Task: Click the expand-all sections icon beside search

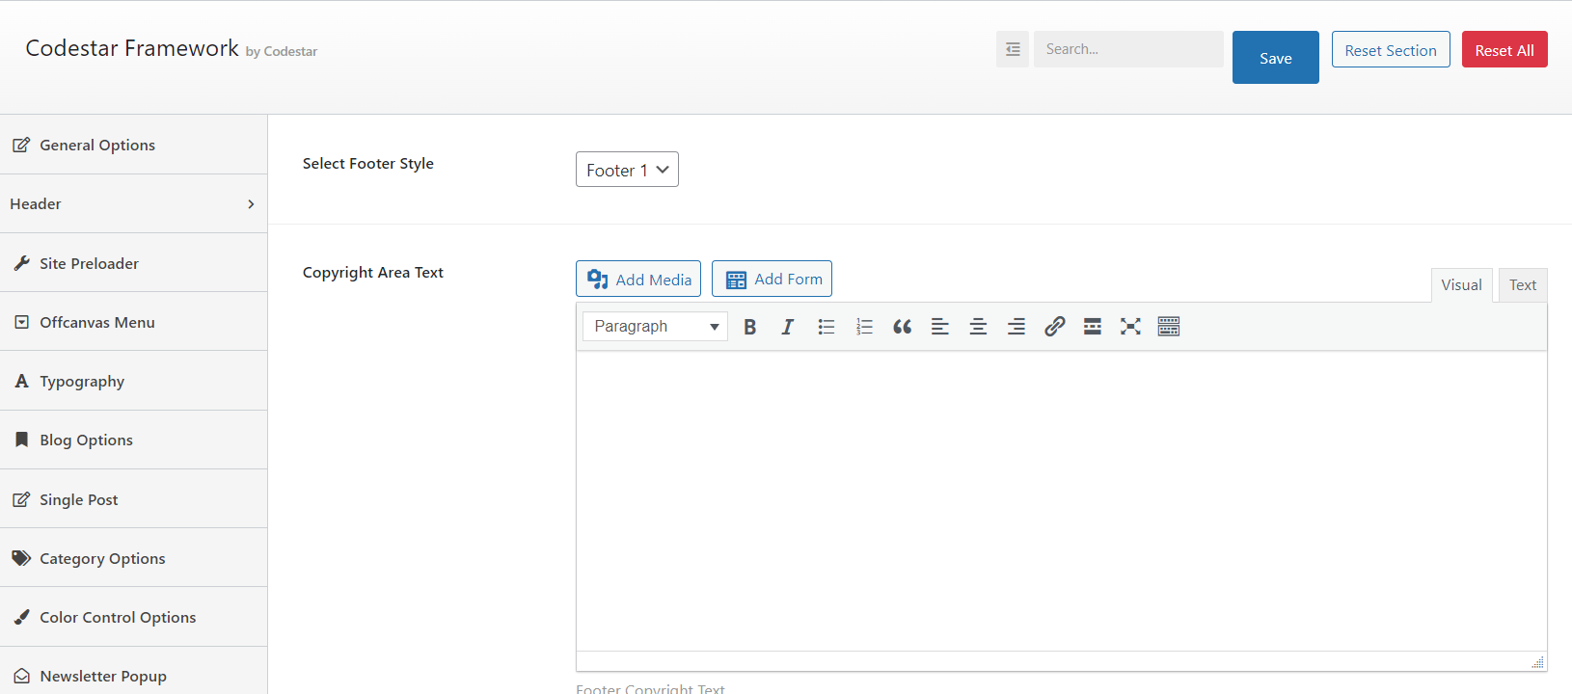Action: coord(1013,49)
